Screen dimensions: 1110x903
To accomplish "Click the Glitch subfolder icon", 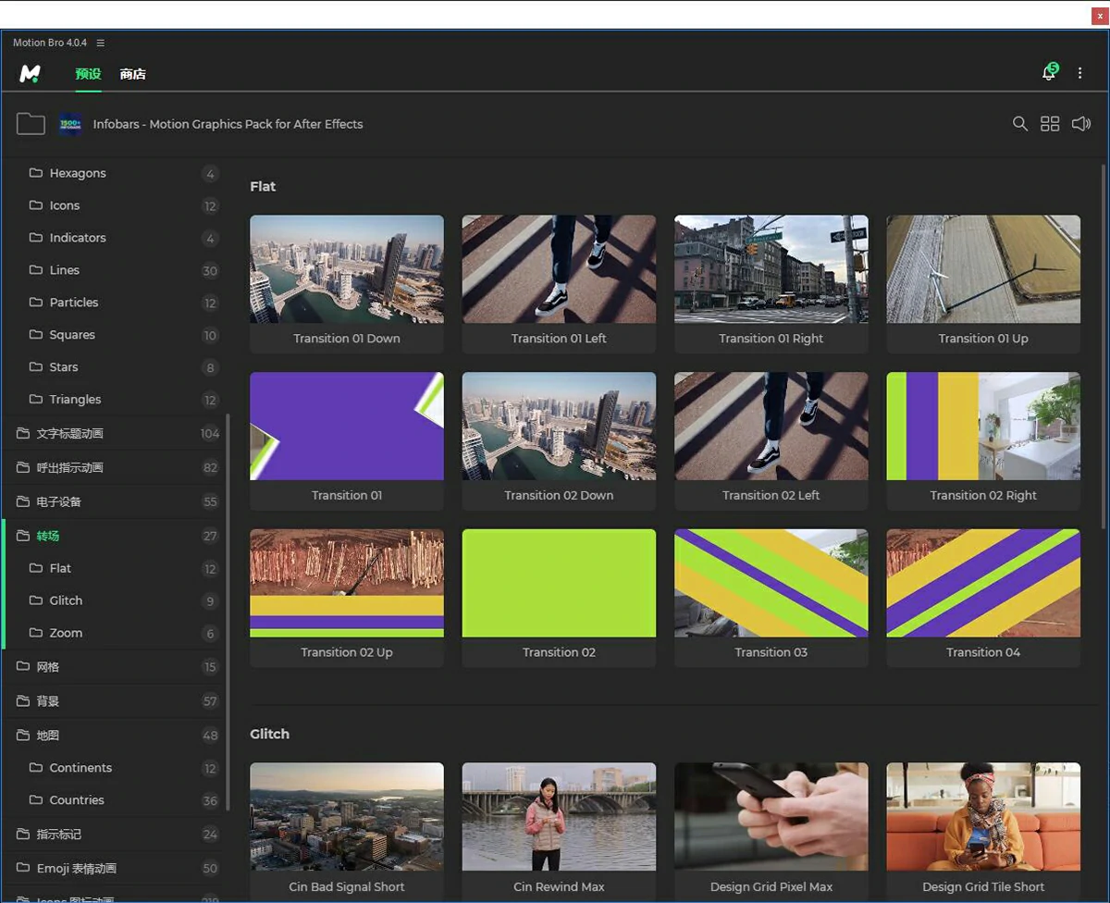I will [x=36, y=600].
